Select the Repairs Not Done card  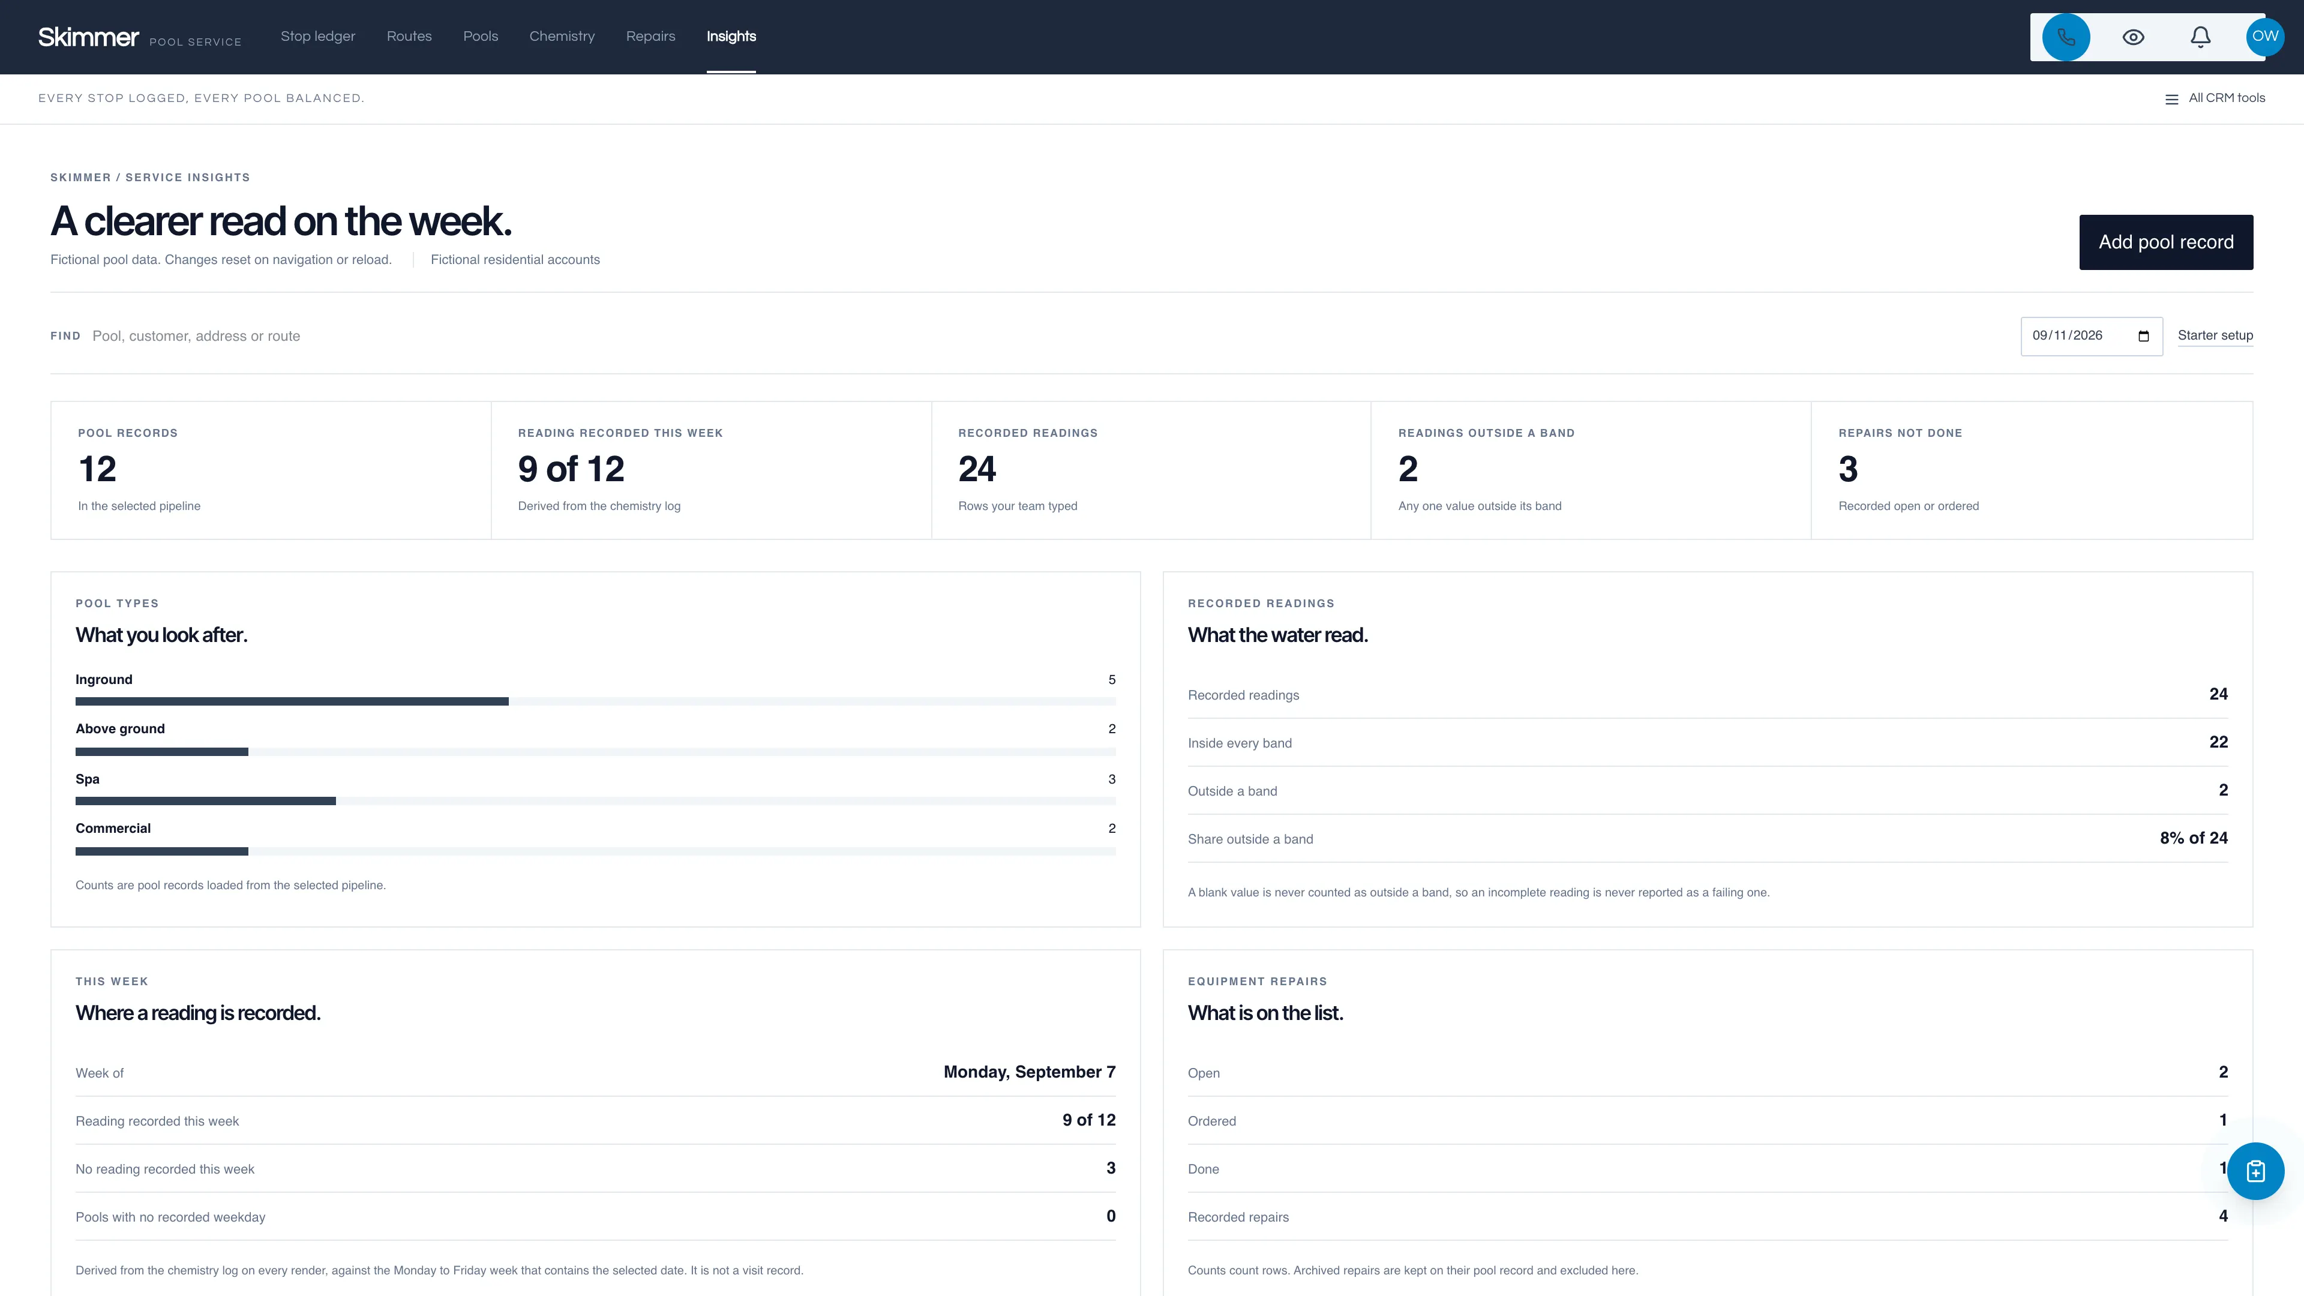pos(2032,470)
